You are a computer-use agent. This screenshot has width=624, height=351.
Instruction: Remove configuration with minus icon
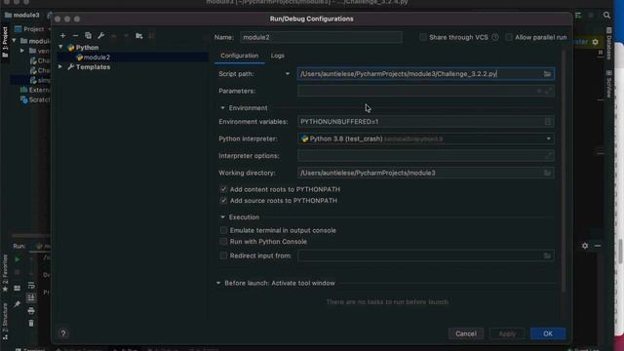pyautogui.click(x=75, y=36)
